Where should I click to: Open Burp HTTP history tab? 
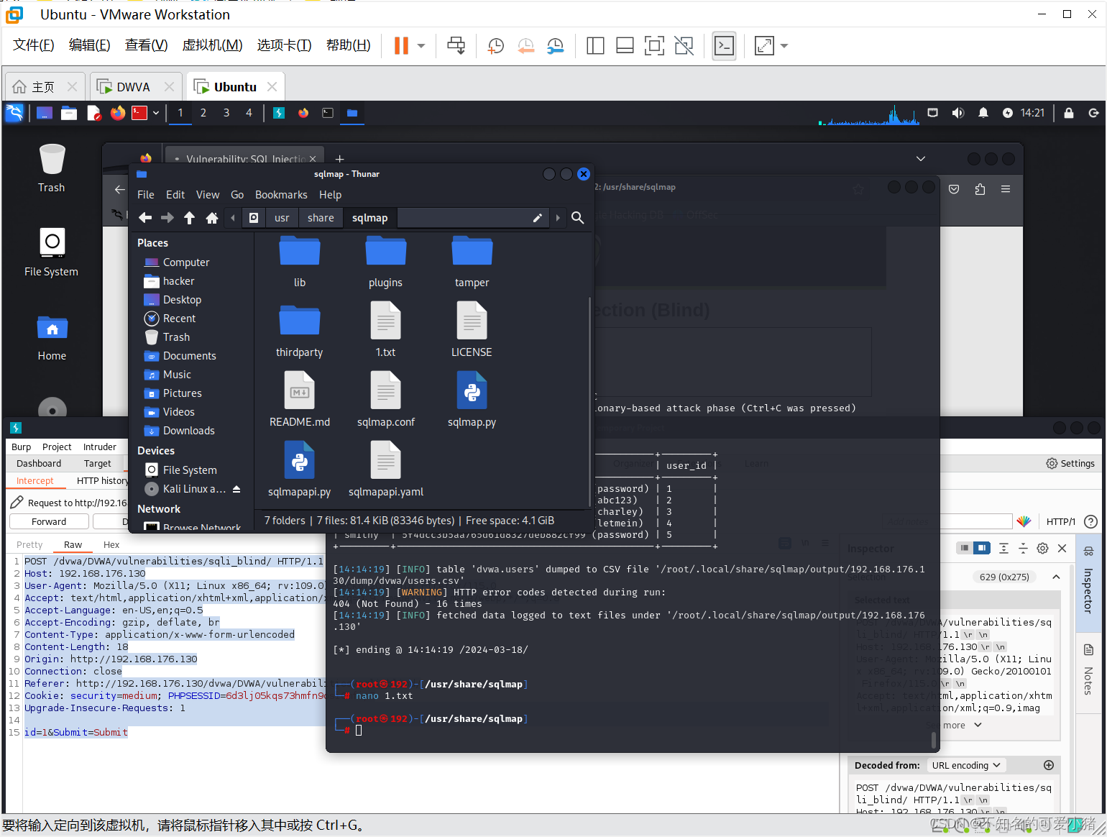tap(102, 480)
